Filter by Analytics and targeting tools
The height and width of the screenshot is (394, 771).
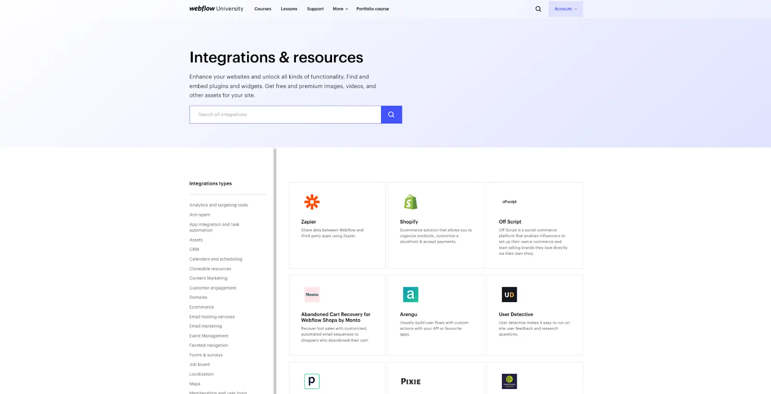pyautogui.click(x=218, y=205)
